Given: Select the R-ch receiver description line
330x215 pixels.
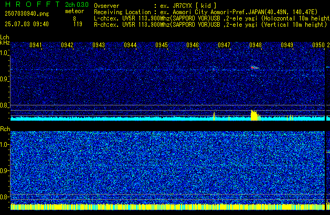Looking at the screenshot, I should [210, 25].
